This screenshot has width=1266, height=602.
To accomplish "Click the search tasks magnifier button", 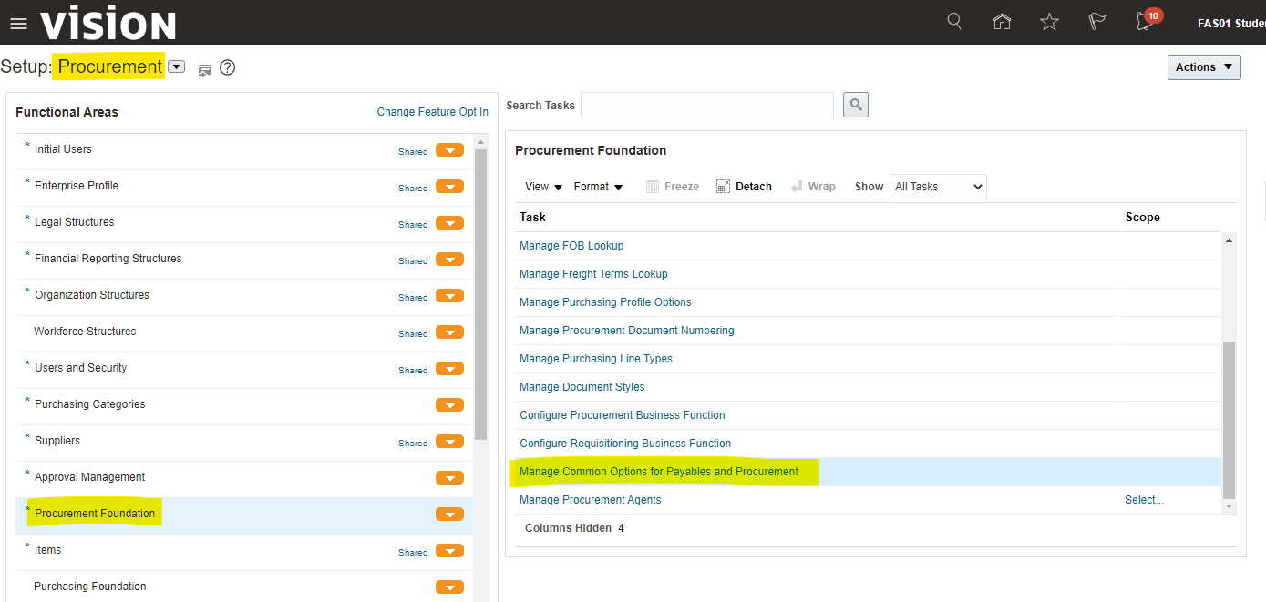I will click(855, 105).
